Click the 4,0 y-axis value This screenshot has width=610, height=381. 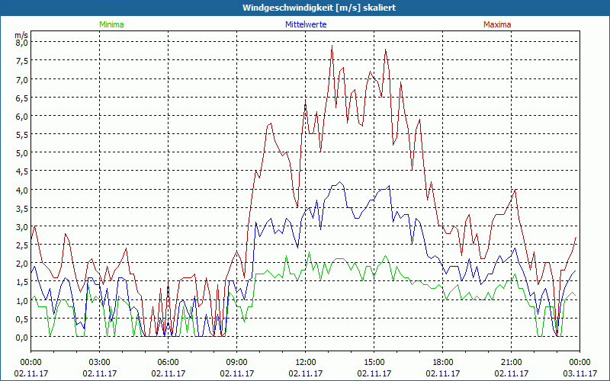coord(21,190)
